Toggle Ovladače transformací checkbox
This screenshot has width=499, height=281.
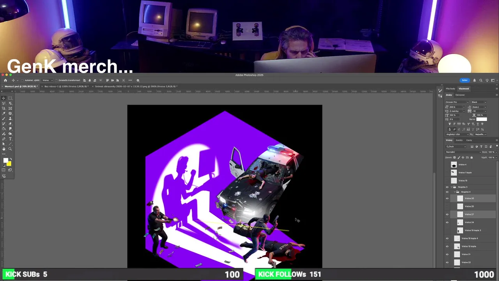click(56, 80)
